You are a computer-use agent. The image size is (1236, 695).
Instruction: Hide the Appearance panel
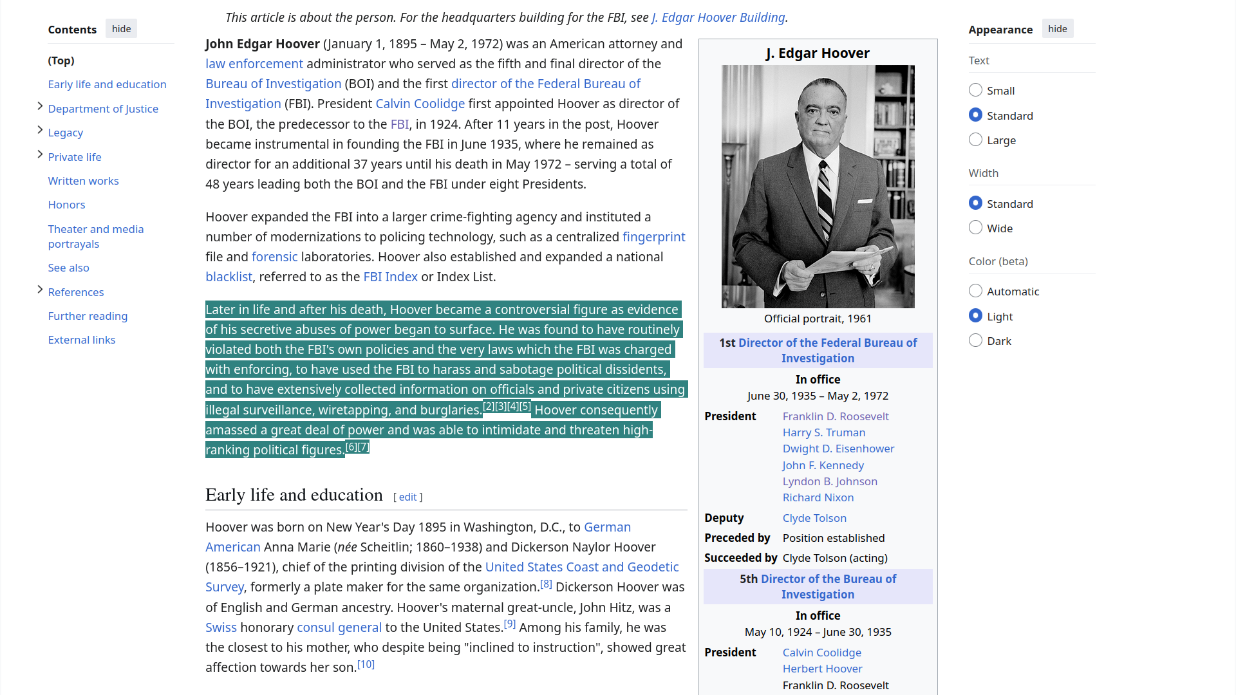point(1057,29)
